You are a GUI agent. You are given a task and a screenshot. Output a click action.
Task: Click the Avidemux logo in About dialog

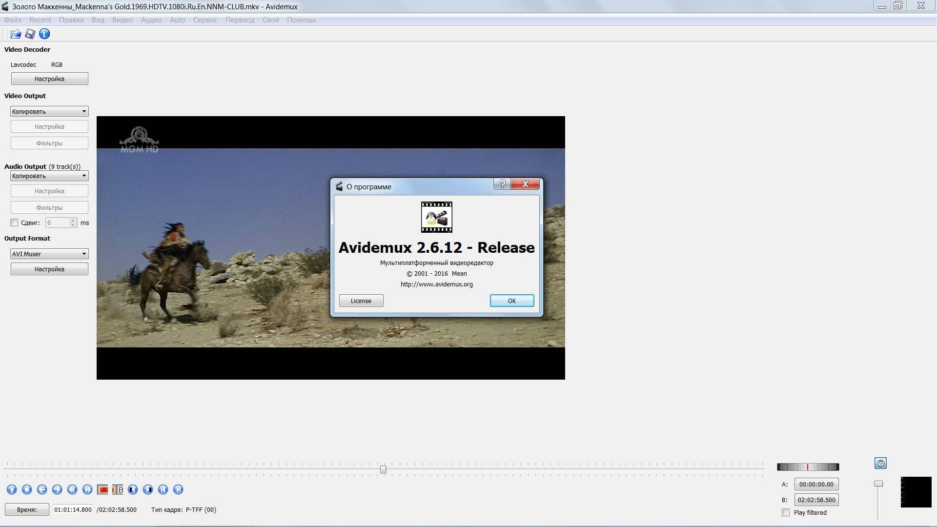coord(437,217)
